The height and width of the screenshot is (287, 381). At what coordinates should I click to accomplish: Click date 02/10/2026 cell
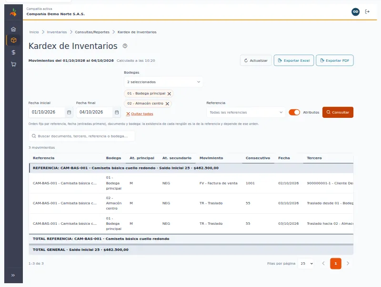pyautogui.click(x=289, y=183)
